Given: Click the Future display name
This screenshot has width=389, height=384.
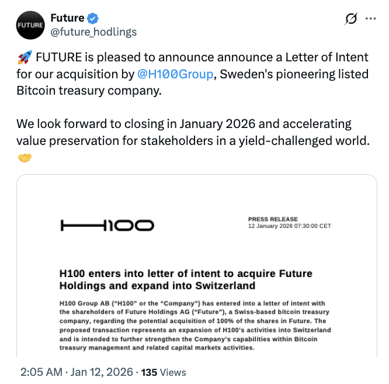Looking at the screenshot, I should coord(67,18).
